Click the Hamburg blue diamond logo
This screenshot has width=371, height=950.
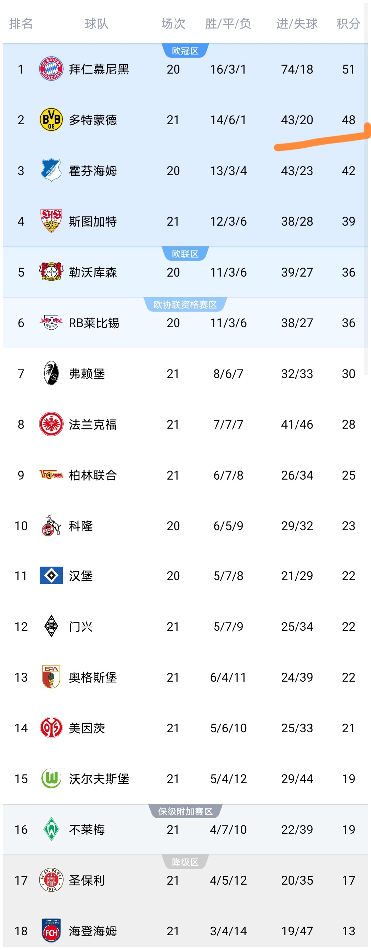(51, 576)
